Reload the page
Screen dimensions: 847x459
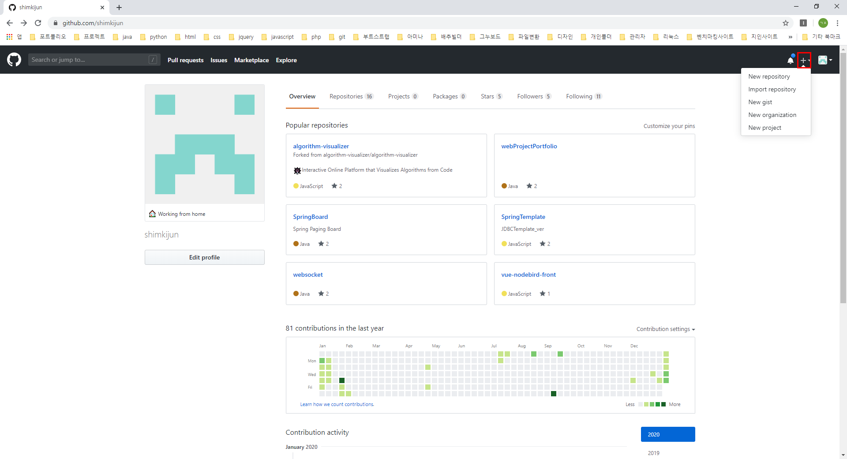coord(38,23)
